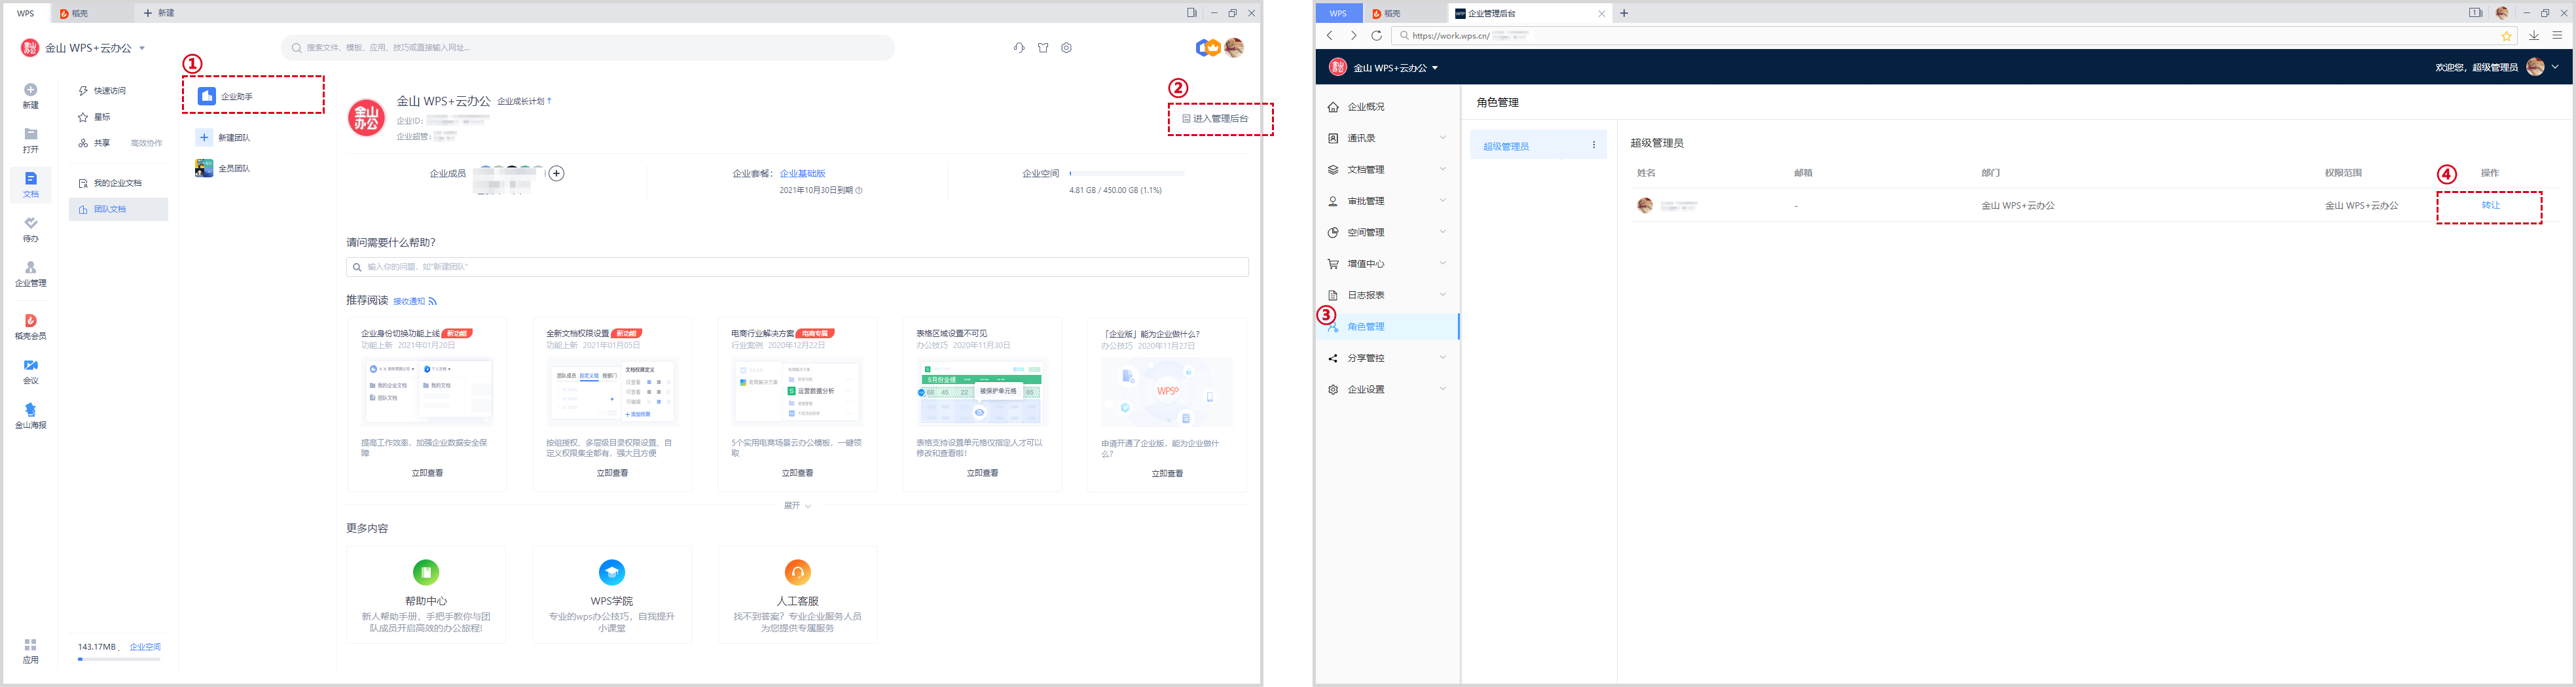Click the 企业助手 blue icon
The image size is (2576, 687).
(207, 96)
